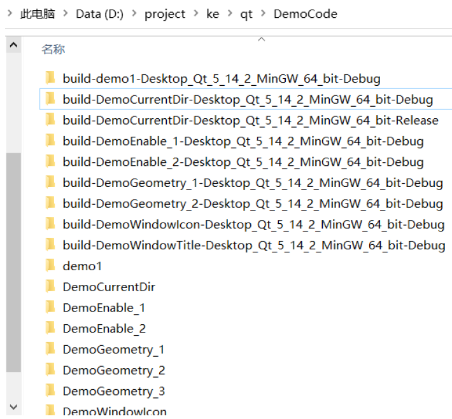Image resolution: width=452 pixels, height=419 pixels.
Task: Click the demo1 folder icon
Action: (50, 266)
